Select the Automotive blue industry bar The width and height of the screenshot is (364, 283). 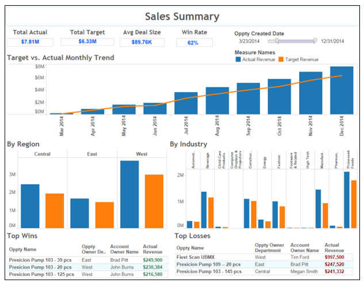click(190, 224)
